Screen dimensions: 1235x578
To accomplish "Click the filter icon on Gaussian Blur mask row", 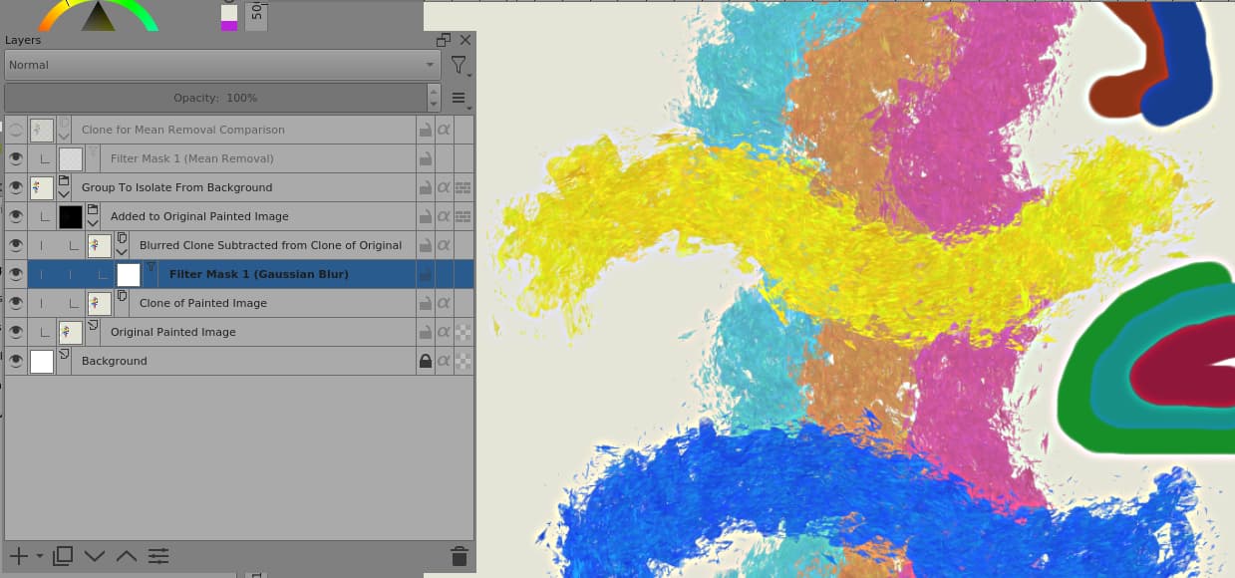I will pyautogui.click(x=151, y=267).
